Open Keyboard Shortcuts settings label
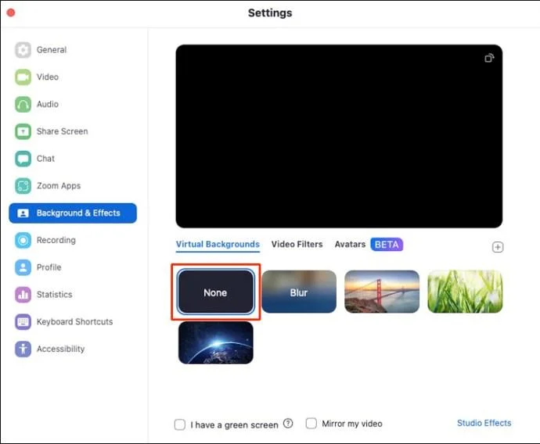Image resolution: width=540 pixels, height=444 pixels. pos(74,321)
